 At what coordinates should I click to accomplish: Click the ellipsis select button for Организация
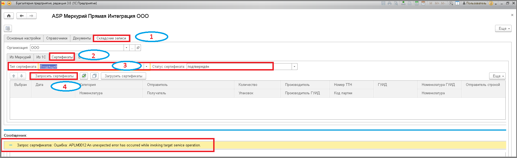(x=132, y=48)
